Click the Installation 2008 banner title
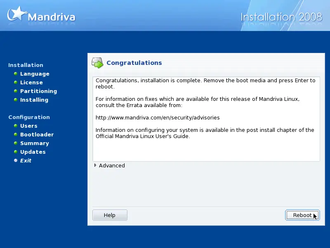 (x=281, y=17)
